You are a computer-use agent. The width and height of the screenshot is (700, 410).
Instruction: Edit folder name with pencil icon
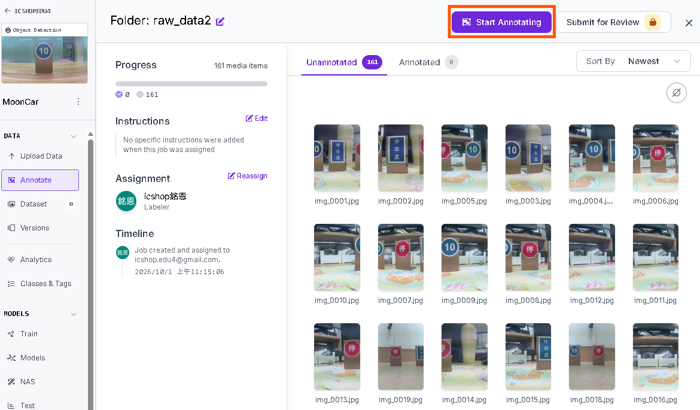(x=220, y=22)
